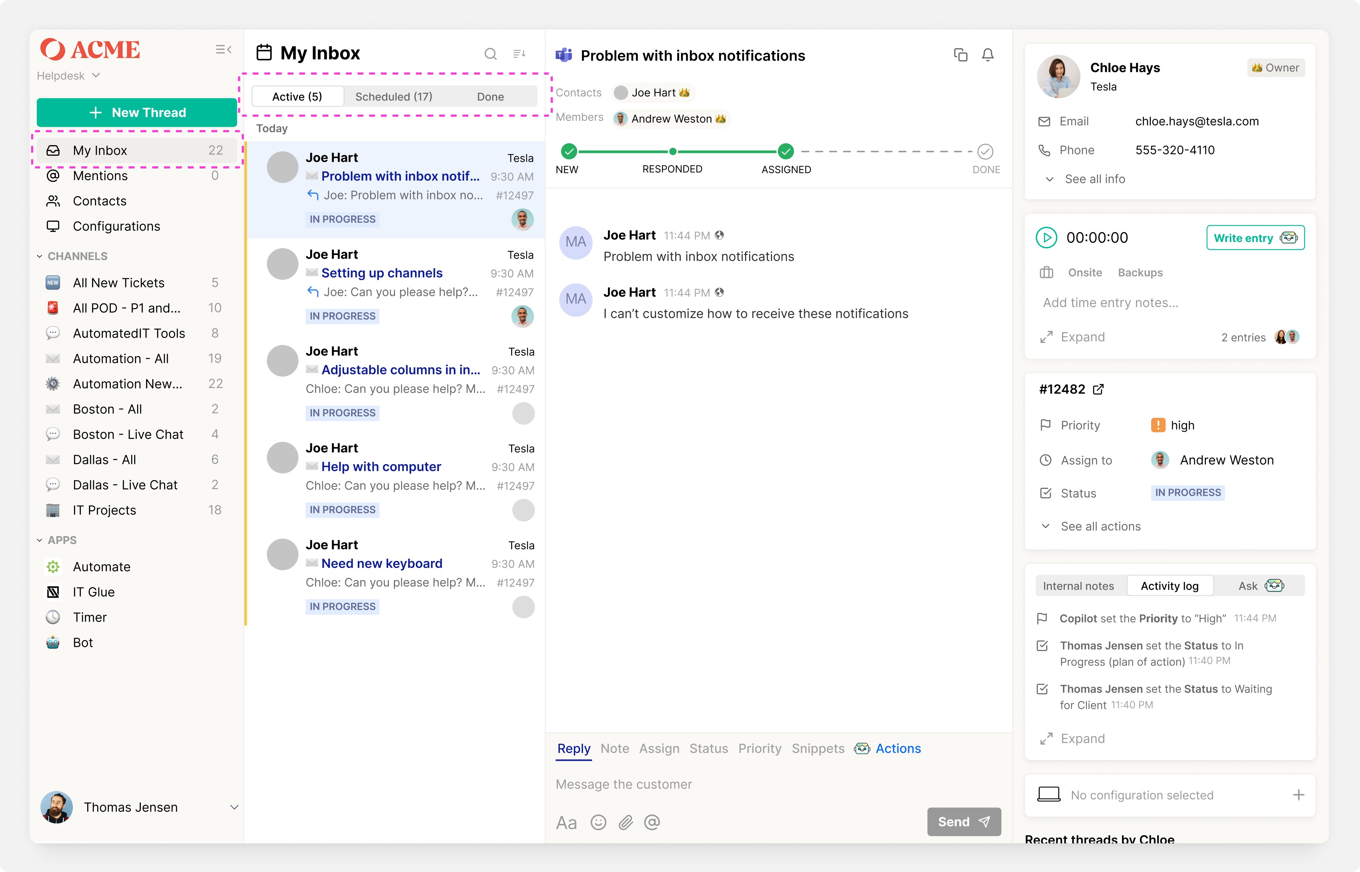Toggle the Backups time entry option
The width and height of the screenshot is (1360, 872).
click(x=1140, y=272)
